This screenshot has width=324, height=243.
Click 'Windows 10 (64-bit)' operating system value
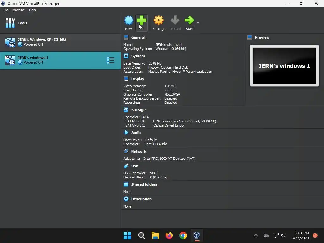click(171, 49)
